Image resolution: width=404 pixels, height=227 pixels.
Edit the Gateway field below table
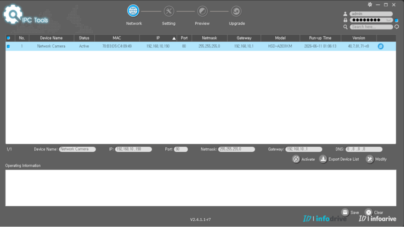coord(303,149)
